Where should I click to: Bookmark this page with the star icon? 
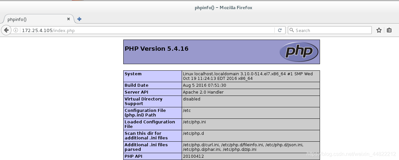tap(379, 30)
